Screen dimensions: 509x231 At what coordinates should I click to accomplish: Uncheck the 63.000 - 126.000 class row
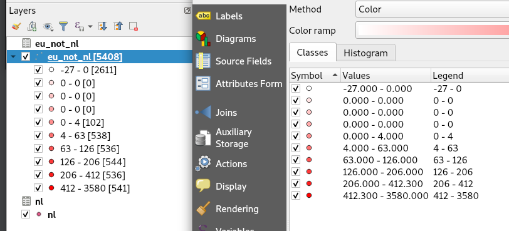click(296, 160)
